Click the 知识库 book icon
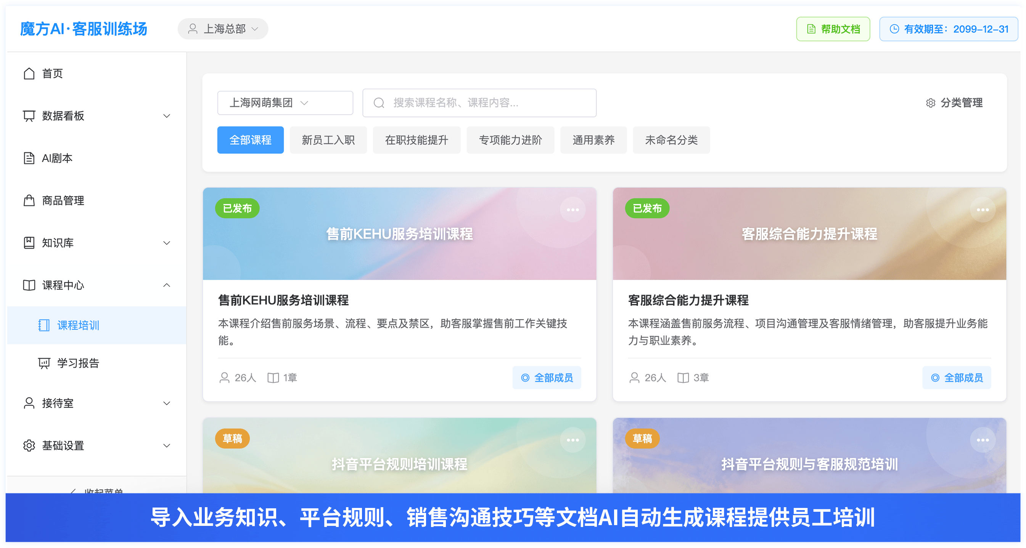The image size is (1026, 548). pos(29,243)
